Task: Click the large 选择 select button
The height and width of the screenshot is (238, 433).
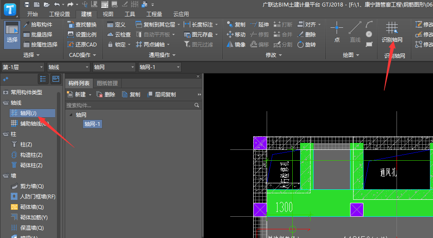Action: tap(12, 35)
